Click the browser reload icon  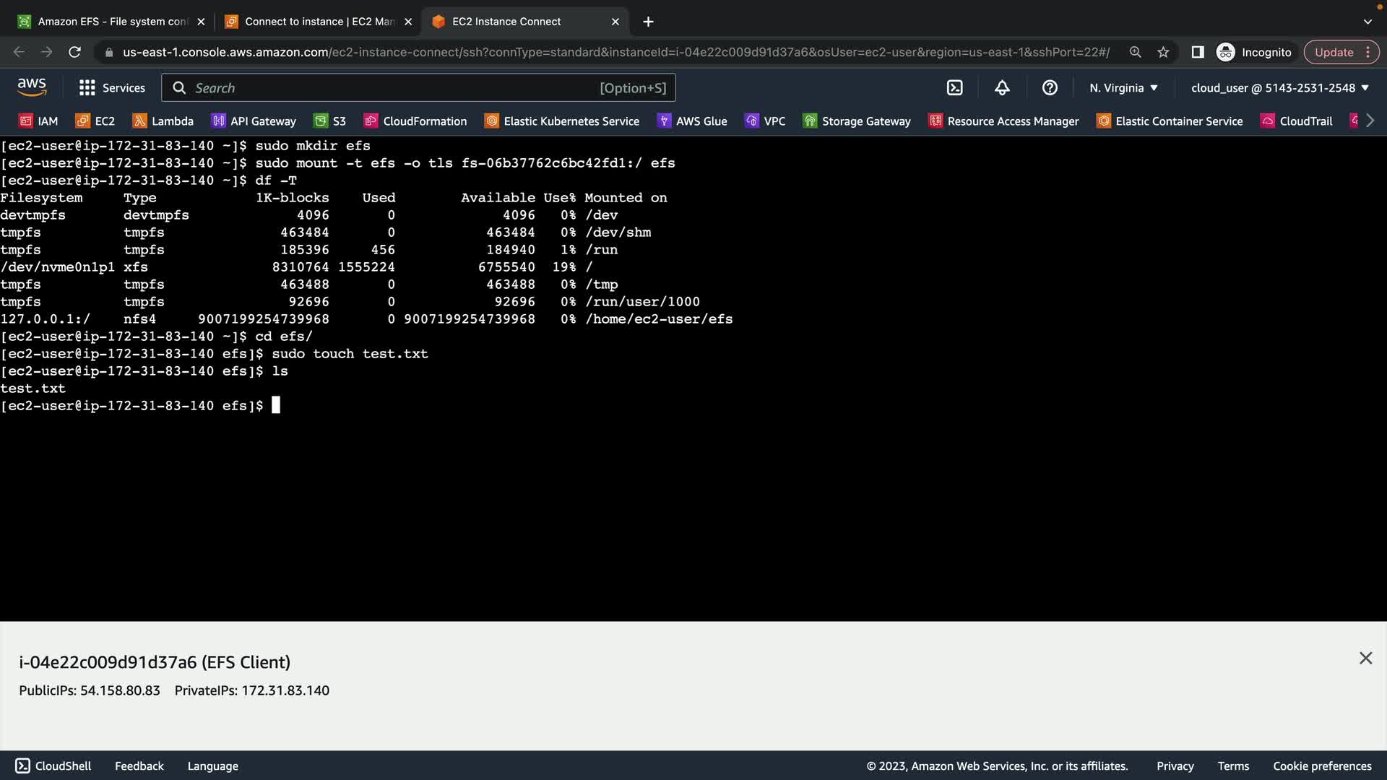coord(74,52)
